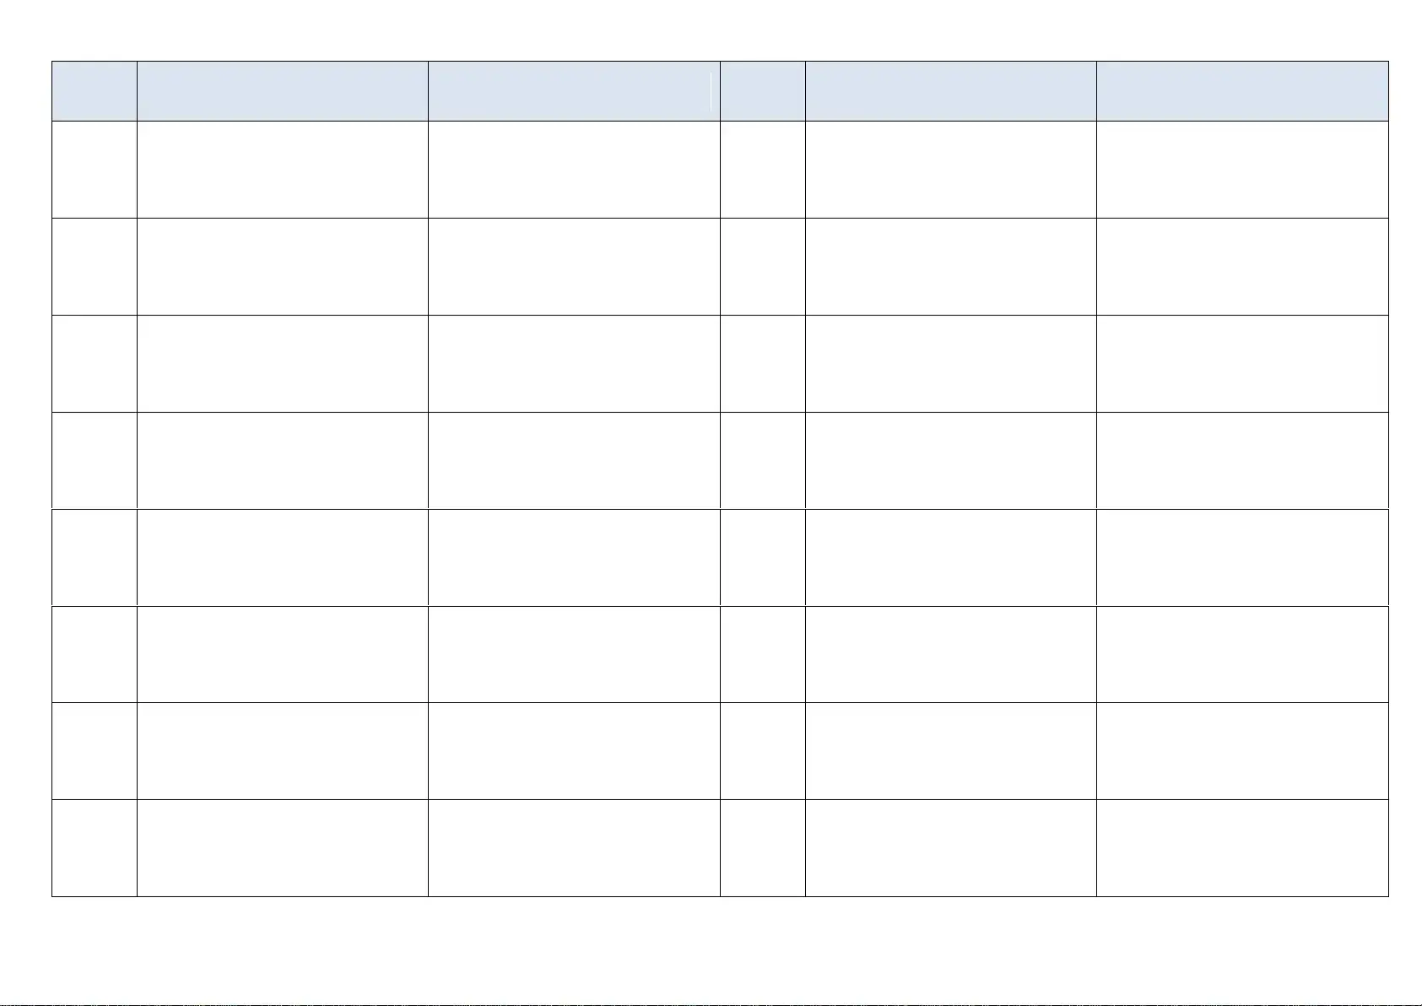1422x1006 pixels.
Task: Select second body row, third column cell
Action: [574, 267]
